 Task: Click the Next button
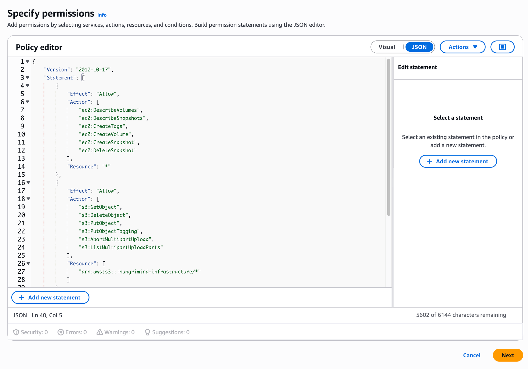point(508,355)
